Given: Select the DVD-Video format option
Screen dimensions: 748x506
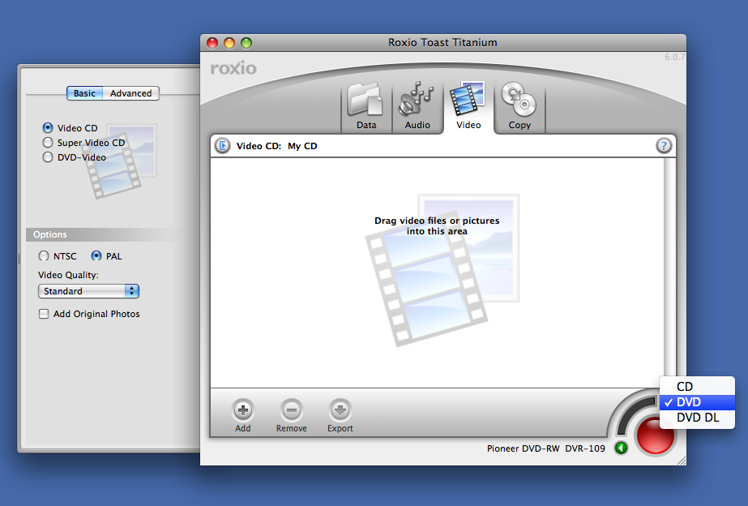Looking at the screenshot, I should [x=48, y=157].
